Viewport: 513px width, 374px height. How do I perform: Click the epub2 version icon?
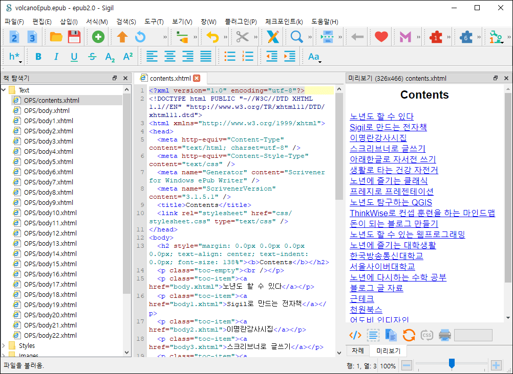pos(14,37)
